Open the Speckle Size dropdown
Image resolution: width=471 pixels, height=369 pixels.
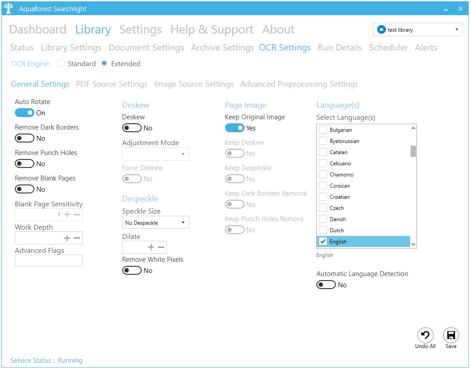(155, 222)
